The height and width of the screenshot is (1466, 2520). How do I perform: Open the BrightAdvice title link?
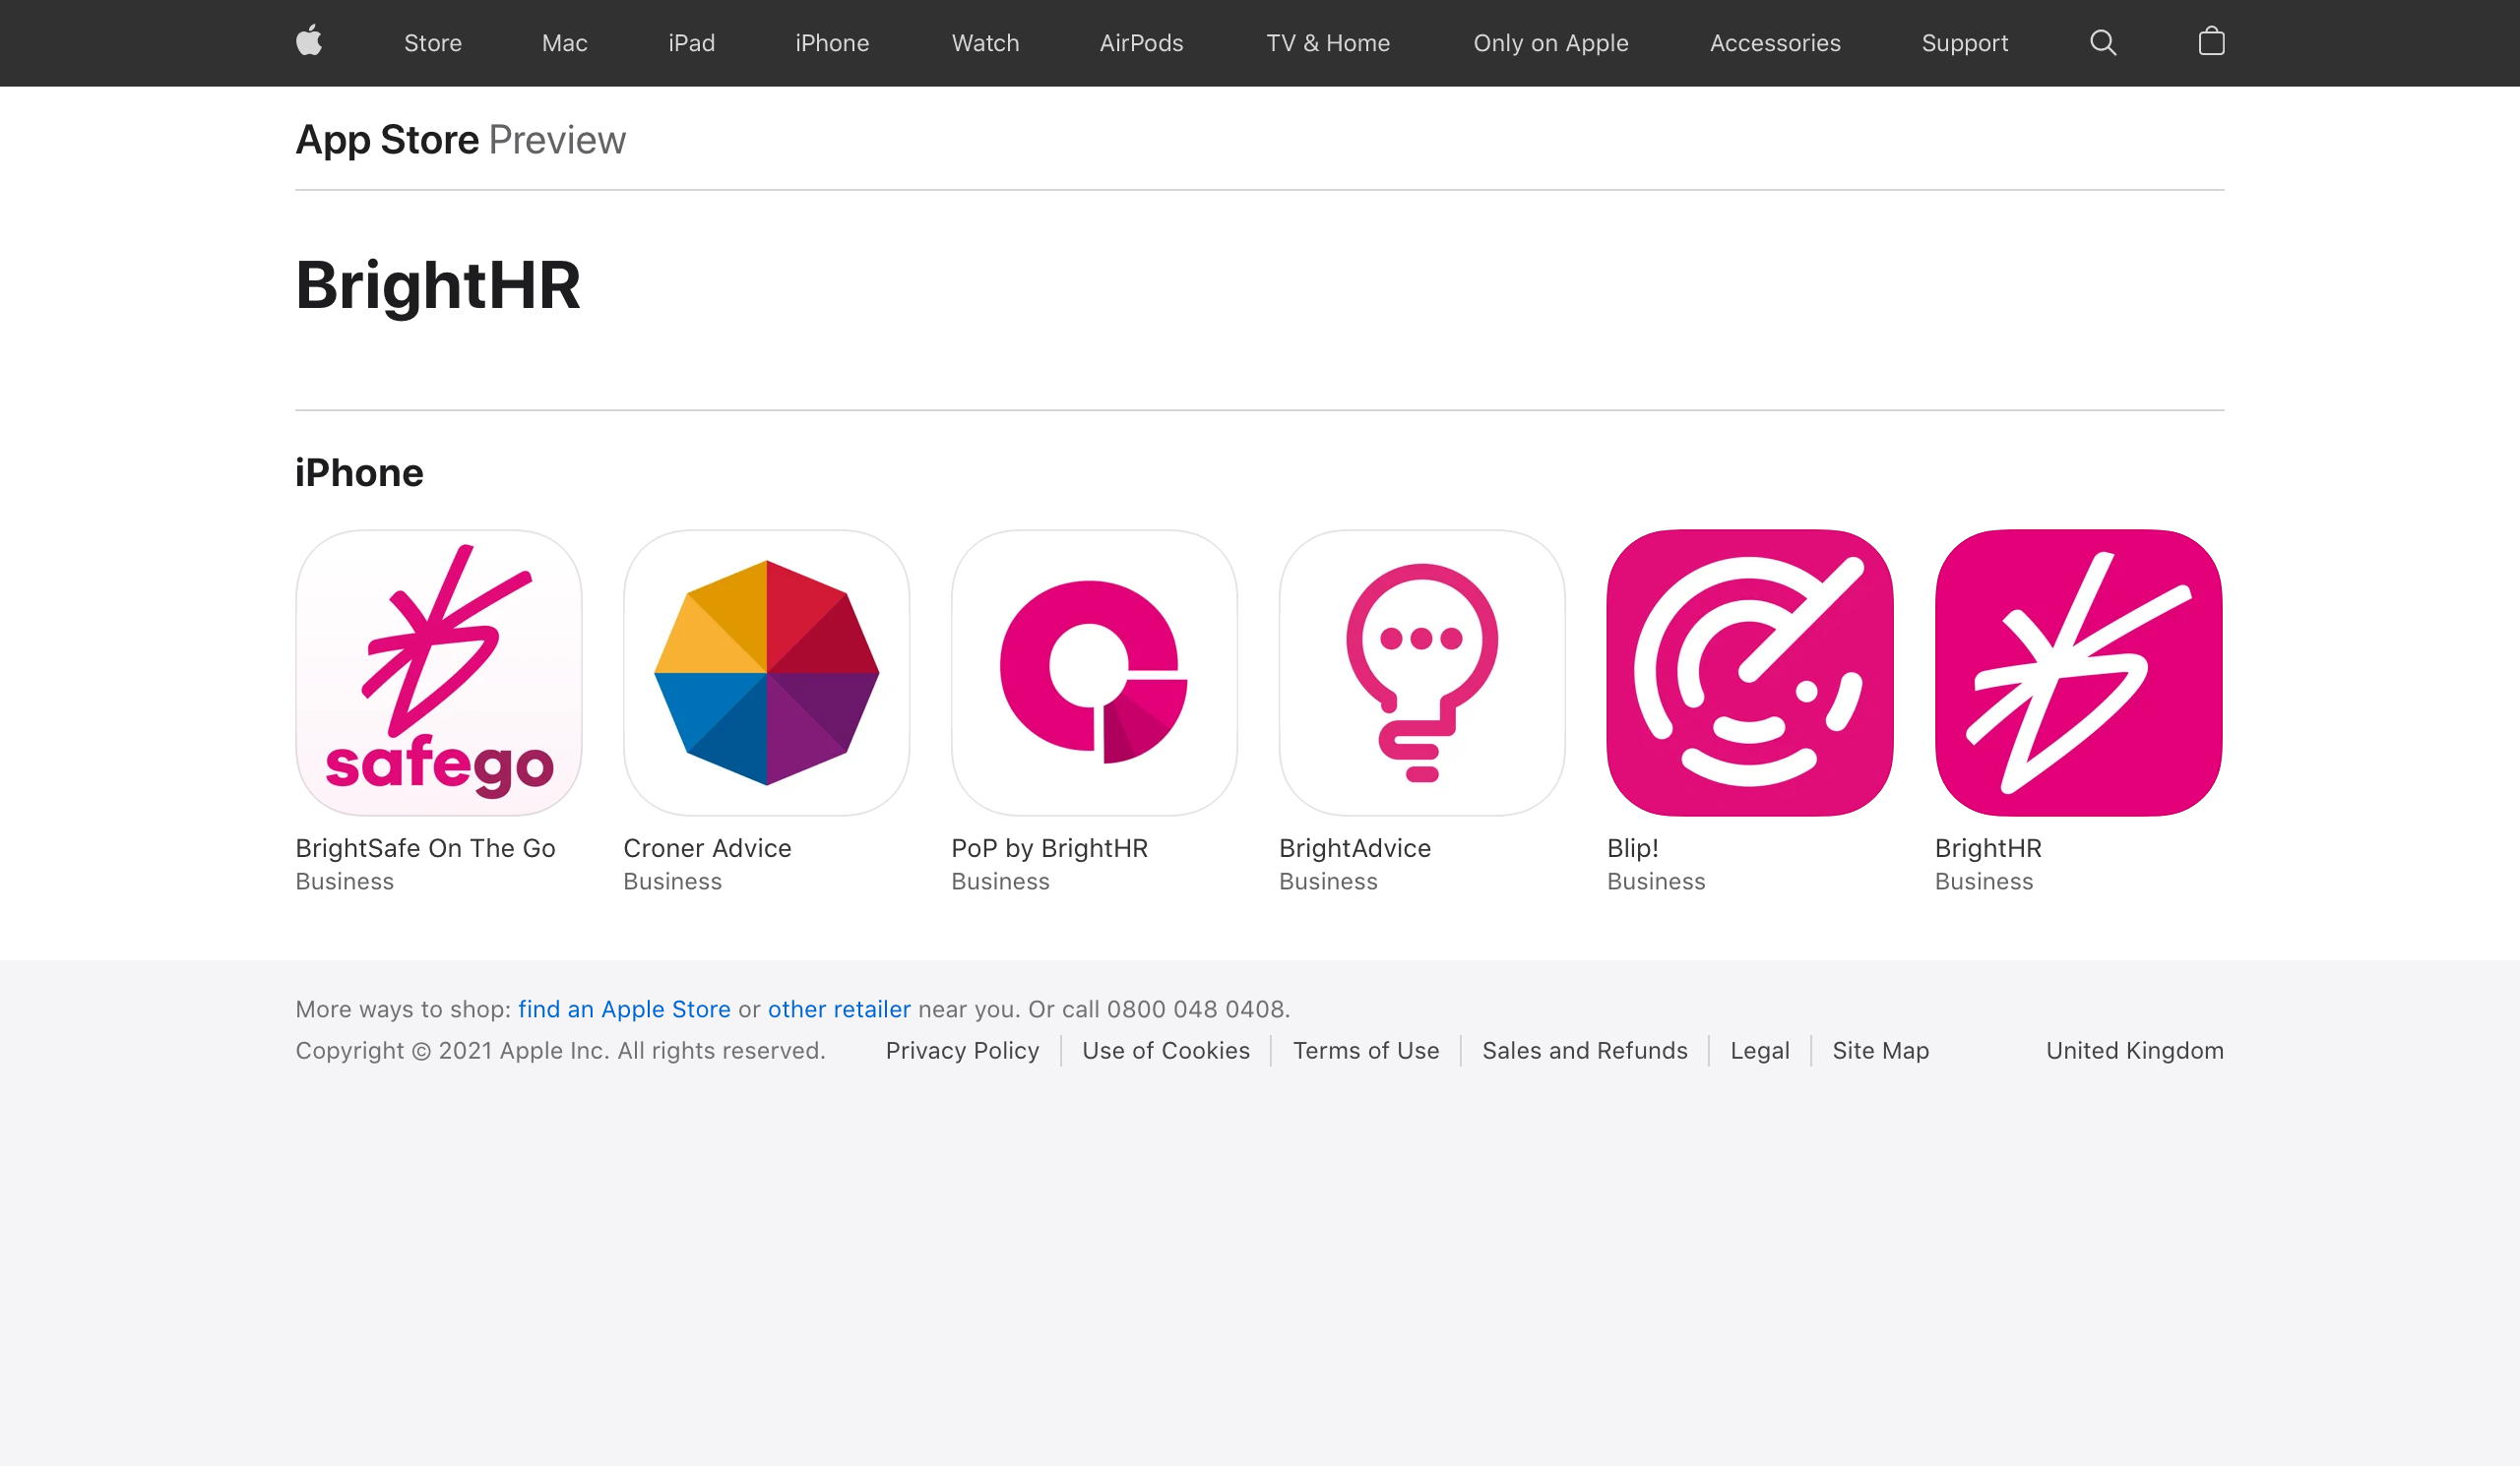tap(1355, 848)
